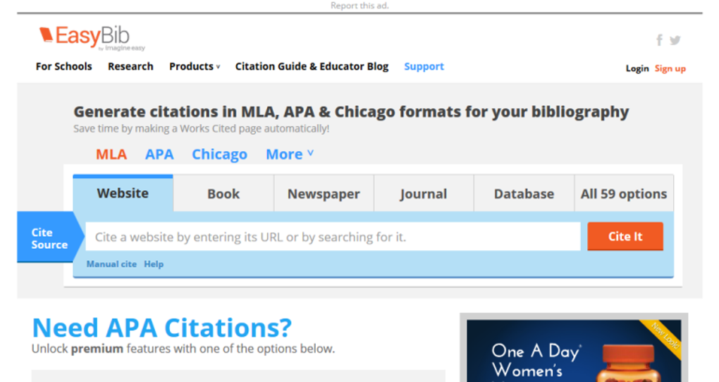Image resolution: width=719 pixels, height=382 pixels.
Task: Click the Sign up link
Action: click(x=670, y=68)
